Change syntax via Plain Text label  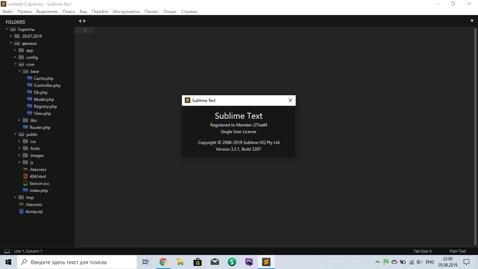[458, 251]
